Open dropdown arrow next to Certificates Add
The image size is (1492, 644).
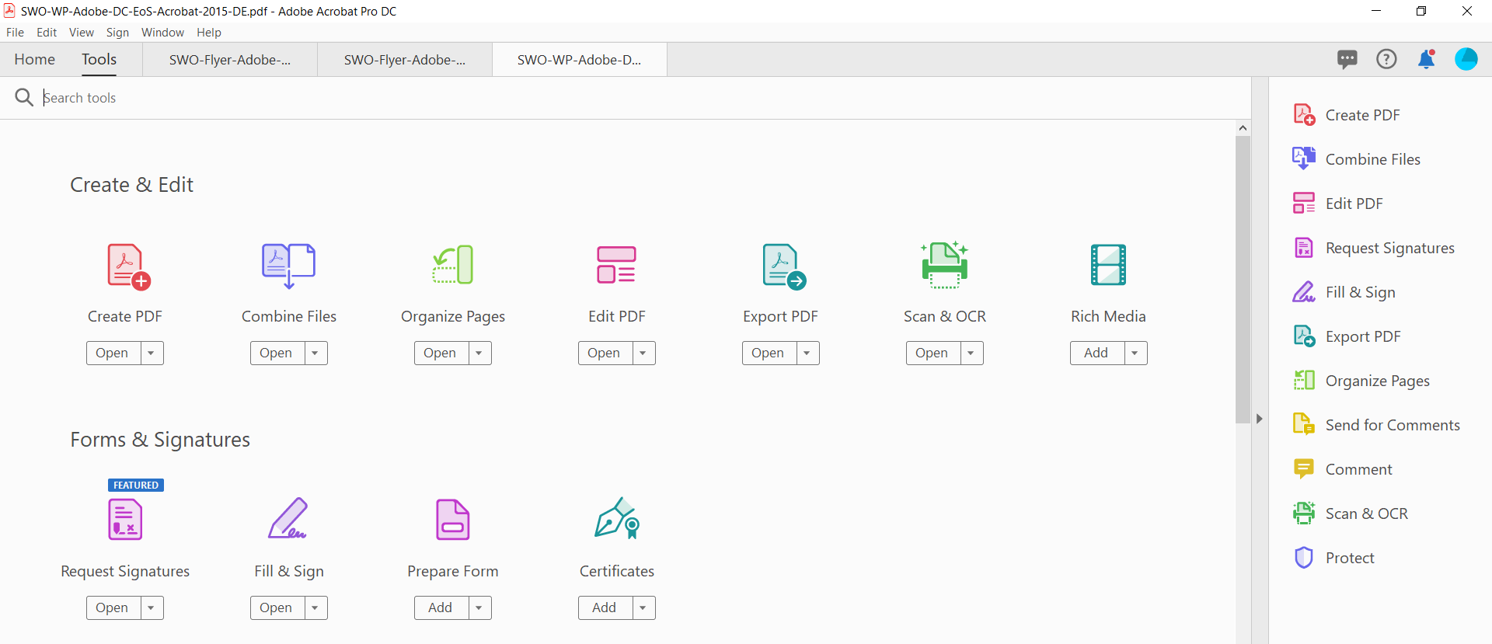(x=643, y=607)
